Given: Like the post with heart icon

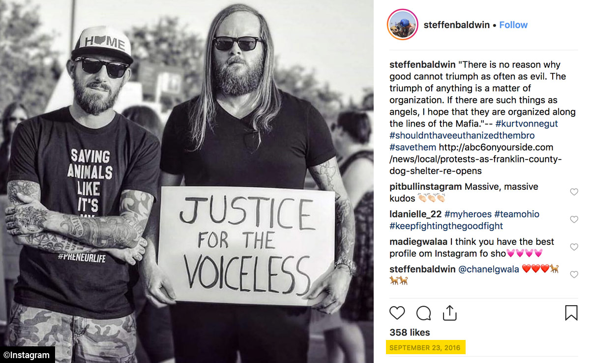Looking at the screenshot, I should 397,313.
